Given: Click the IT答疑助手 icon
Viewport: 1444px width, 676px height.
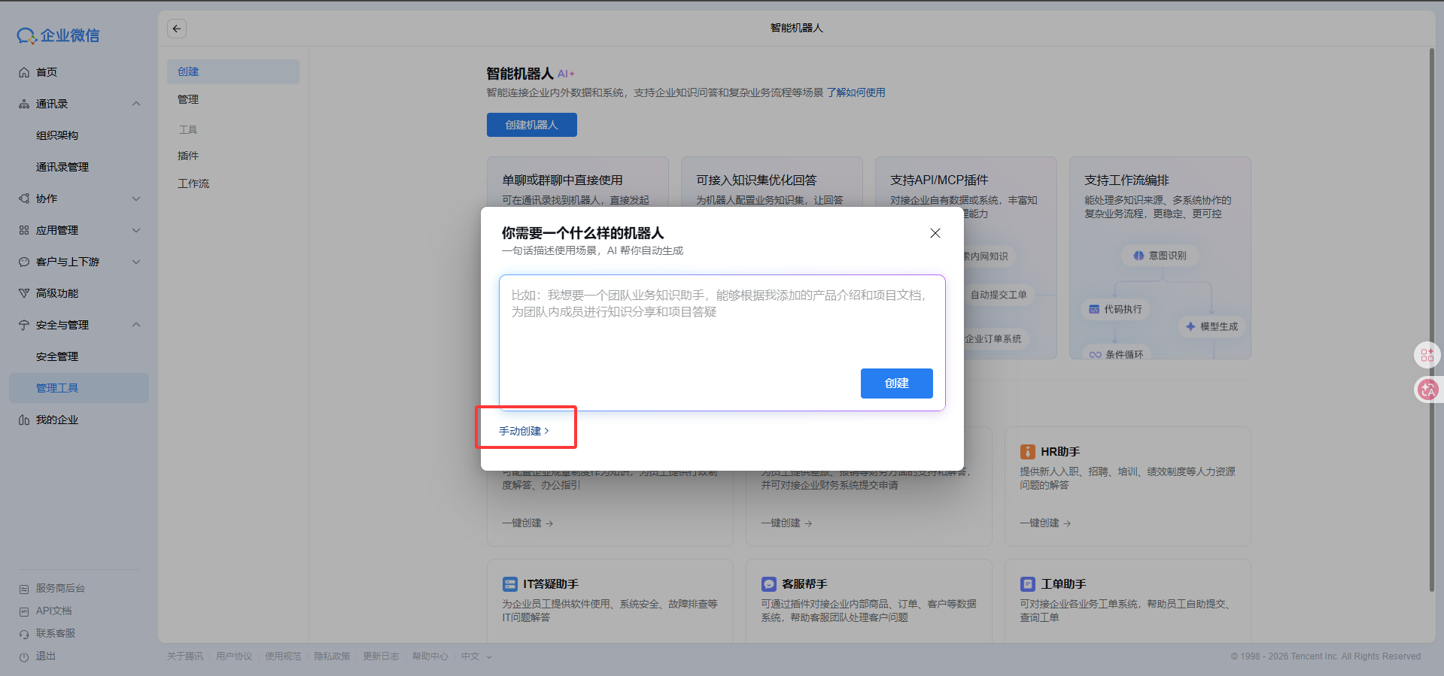Looking at the screenshot, I should 509,584.
